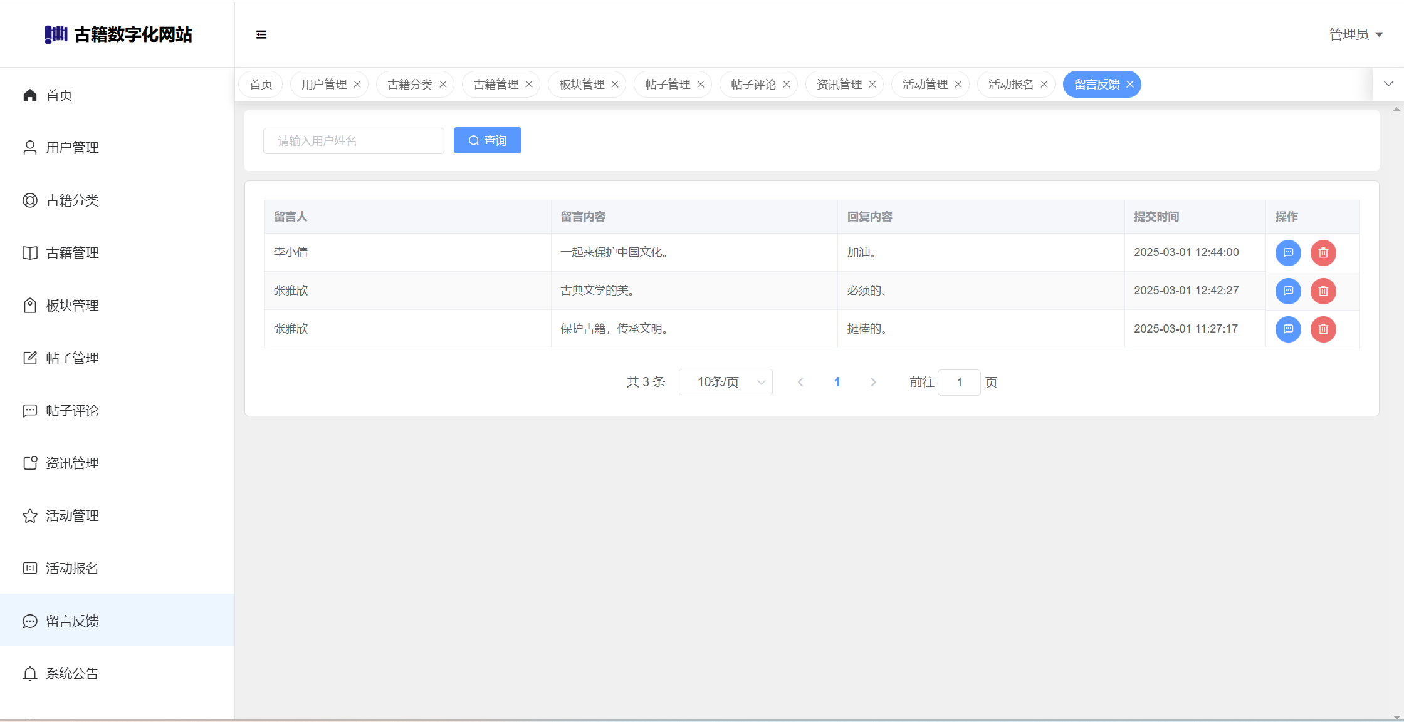Open 古籍分类 in the sidebar

click(x=72, y=200)
